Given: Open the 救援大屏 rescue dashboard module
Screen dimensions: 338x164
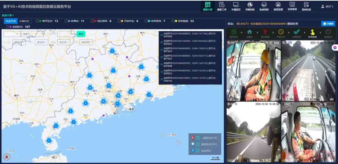Looking at the screenshot, I should [207, 6].
